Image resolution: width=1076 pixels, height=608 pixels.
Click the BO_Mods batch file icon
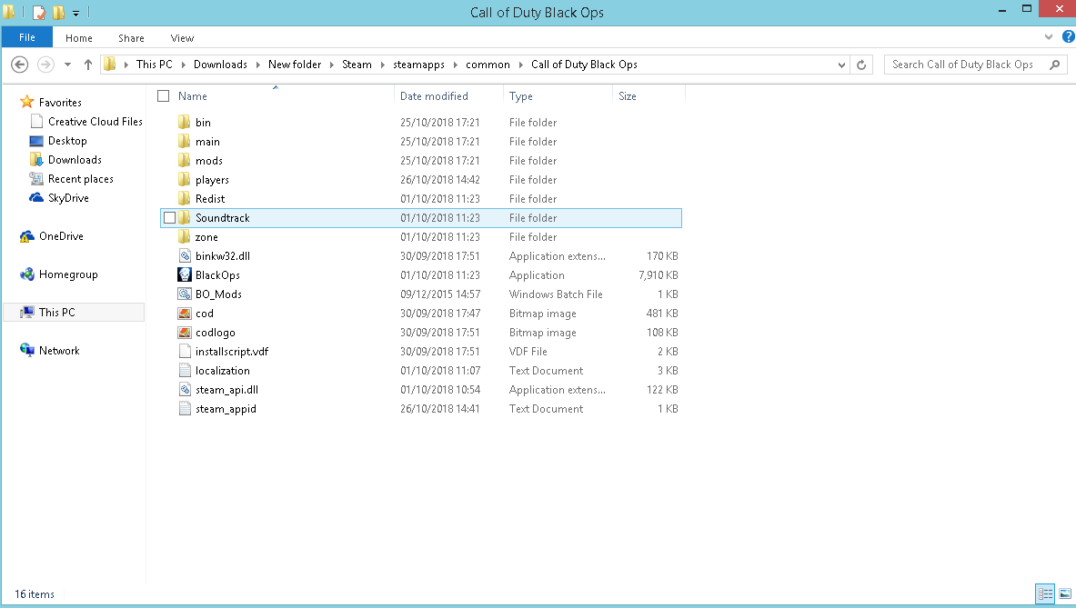[184, 294]
